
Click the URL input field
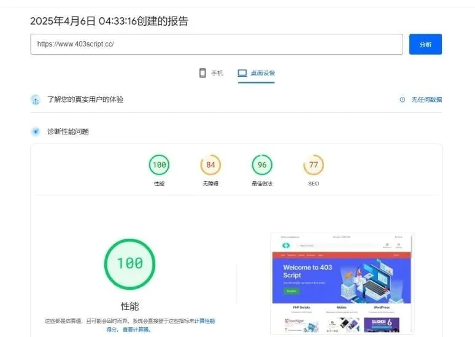[216, 44]
